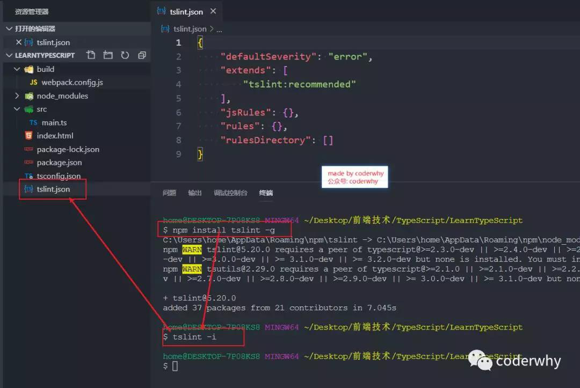The width and height of the screenshot is (580, 388).
Task: Click the HTML5 icon beside index.html
Action: click(x=28, y=136)
